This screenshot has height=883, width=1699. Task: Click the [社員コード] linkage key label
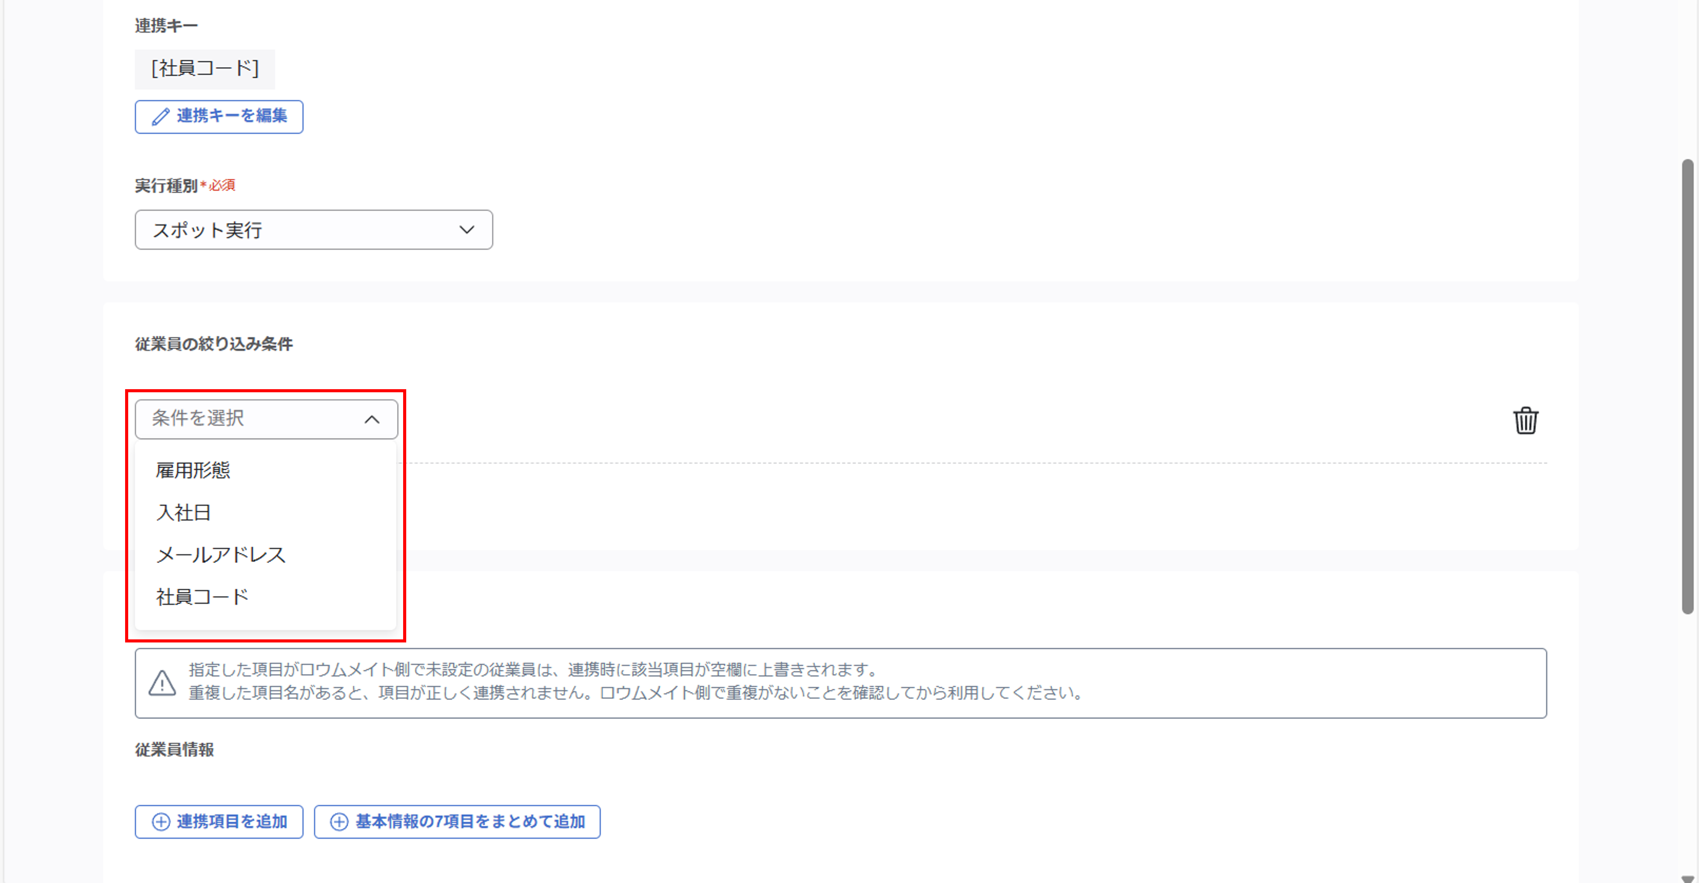tap(205, 69)
